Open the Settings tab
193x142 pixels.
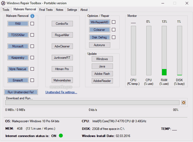pos(72,10)
